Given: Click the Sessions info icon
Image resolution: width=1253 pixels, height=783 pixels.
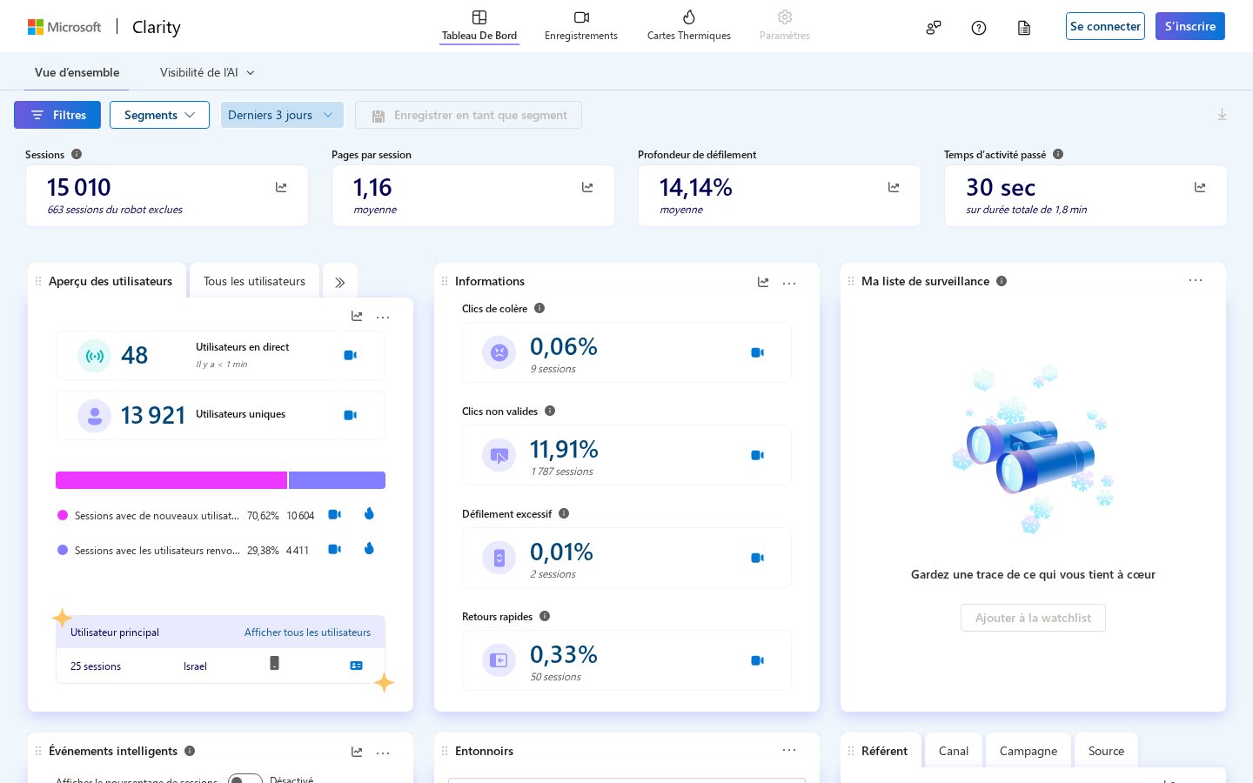Looking at the screenshot, I should point(77,154).
